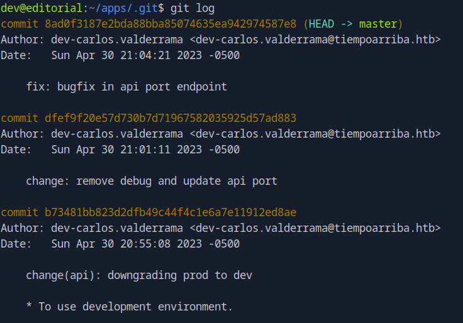Click the 21:01:11 commit date

(x=145, y=150)
